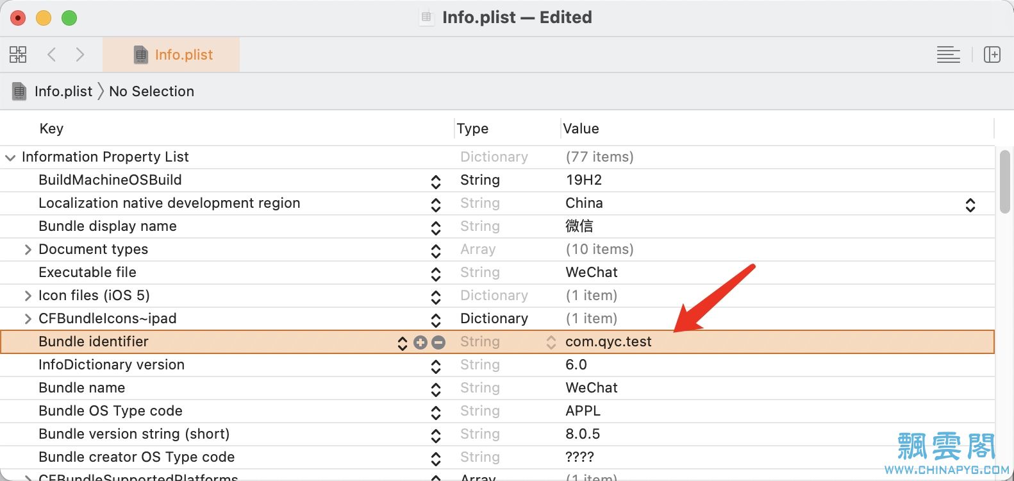Expand the CFBundleIcons~ipad dictionary
The height and width of the screenshot is (481, 1014).
[x=28, y=319]
